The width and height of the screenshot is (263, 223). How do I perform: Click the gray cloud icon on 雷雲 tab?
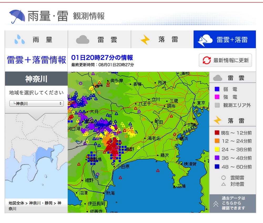[x=83, y=40]
